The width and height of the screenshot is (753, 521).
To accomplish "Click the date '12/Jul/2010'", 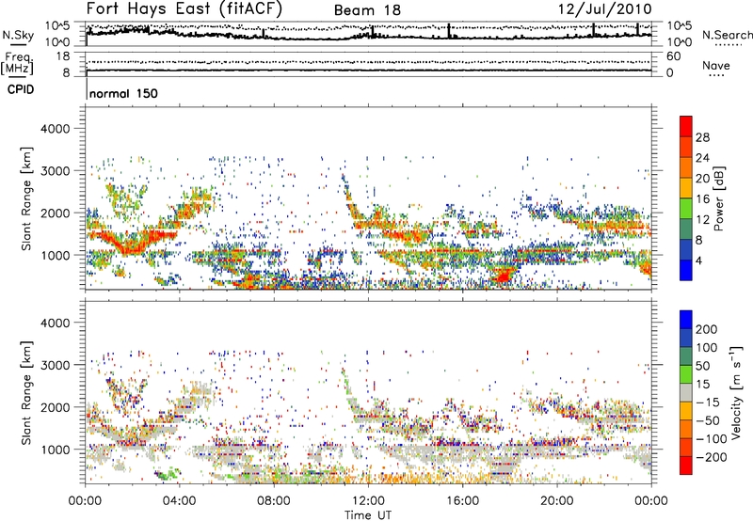I will click(605, 9).
